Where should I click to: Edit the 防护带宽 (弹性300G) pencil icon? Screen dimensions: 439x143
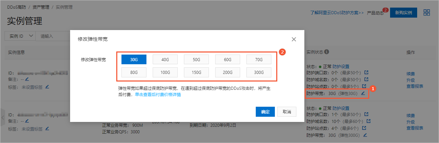pos(365,135)
